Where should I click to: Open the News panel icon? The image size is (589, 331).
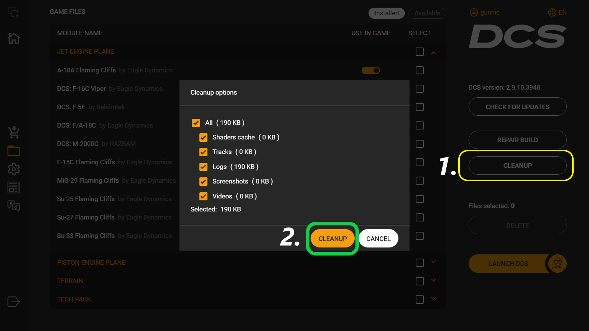(x=13, y=187)
